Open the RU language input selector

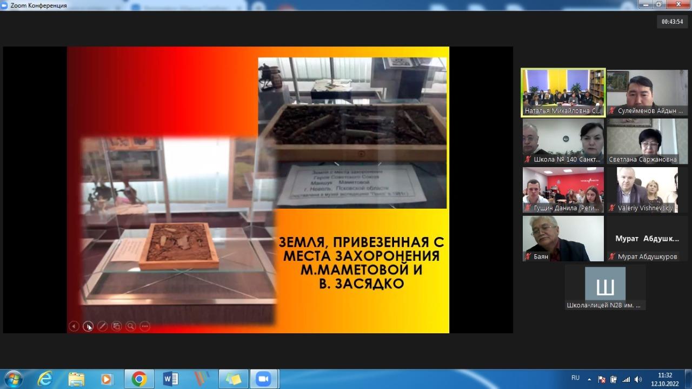click(x=575, y=378)
